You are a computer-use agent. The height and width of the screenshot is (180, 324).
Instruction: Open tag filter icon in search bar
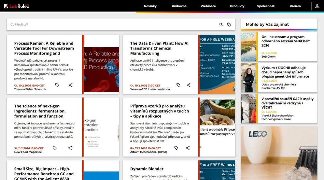click(x=229, y=25)
